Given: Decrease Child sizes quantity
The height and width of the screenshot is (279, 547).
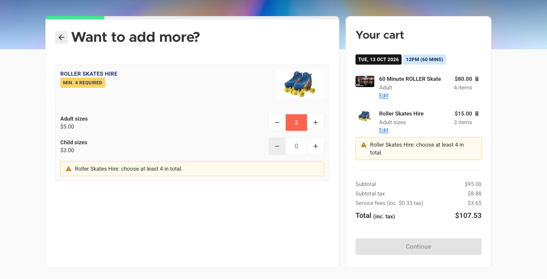Looking at the screenshot, I should click(x=277, y=146).
